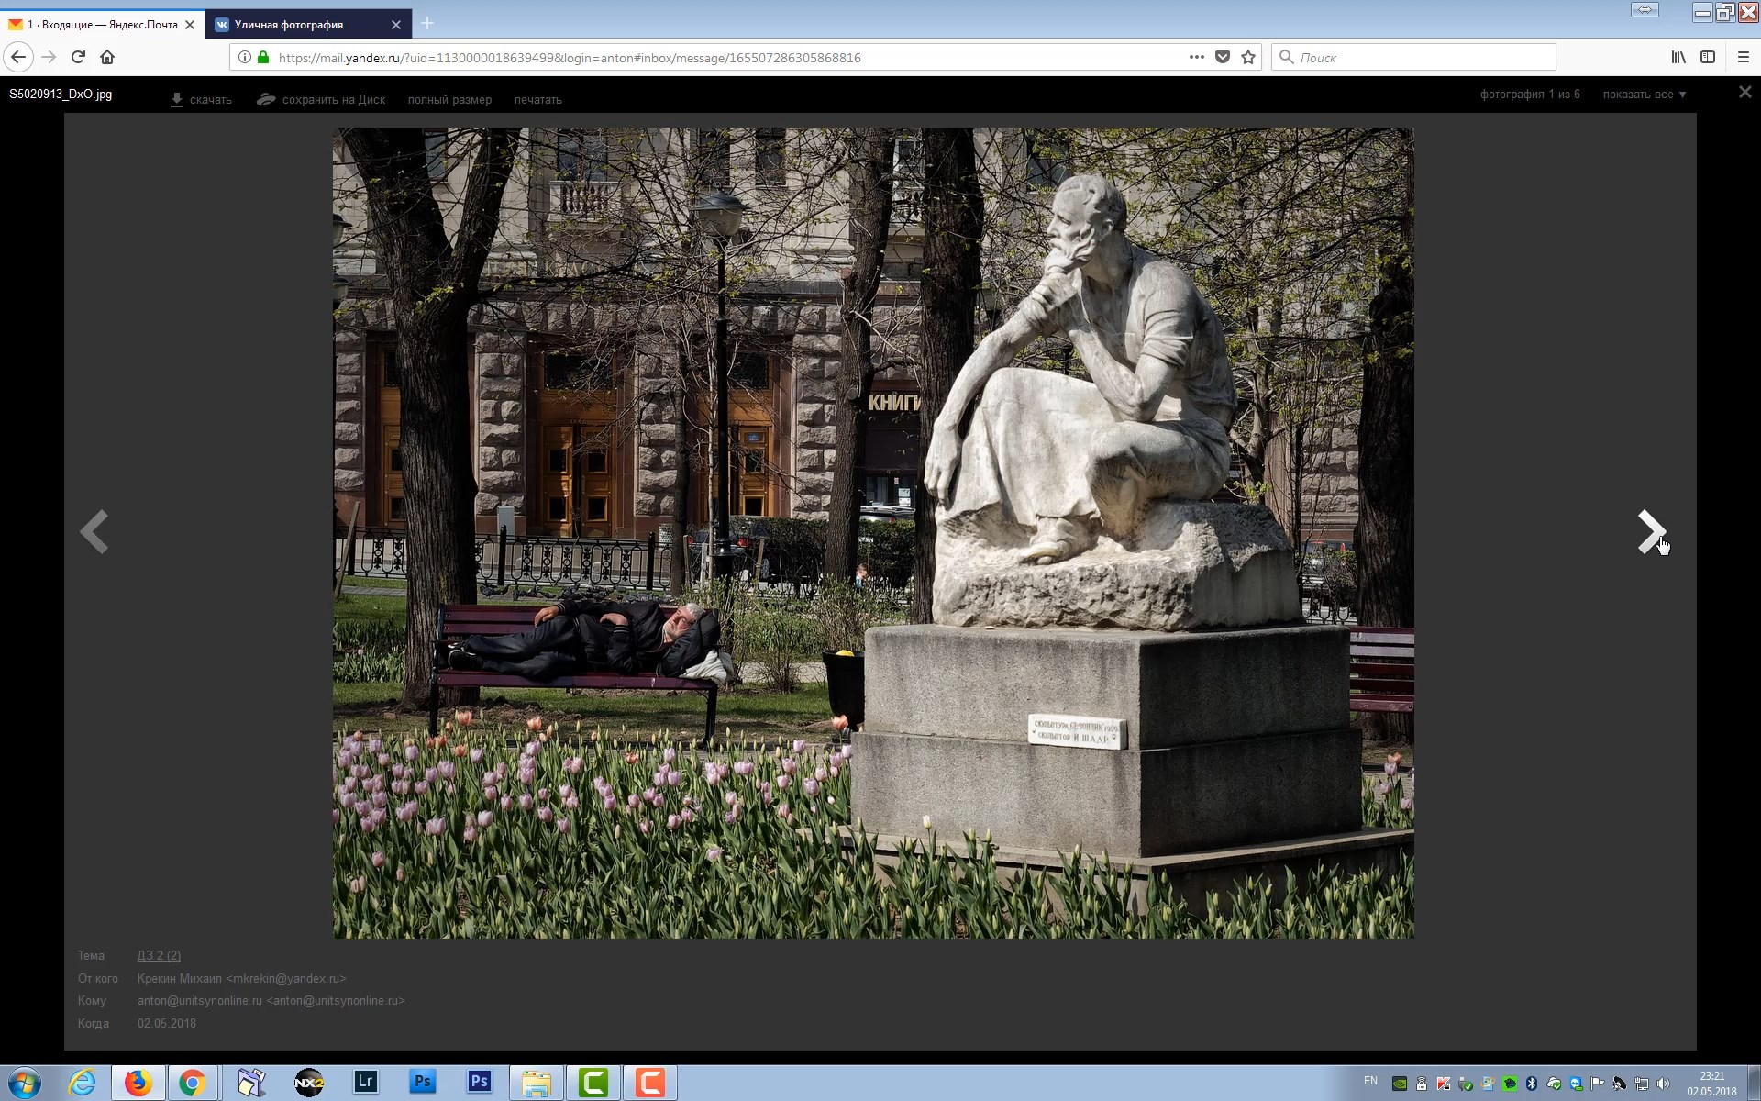Click the browser forward button
The width and height of the screenshot is (1761, 1101).
point(49,57)
